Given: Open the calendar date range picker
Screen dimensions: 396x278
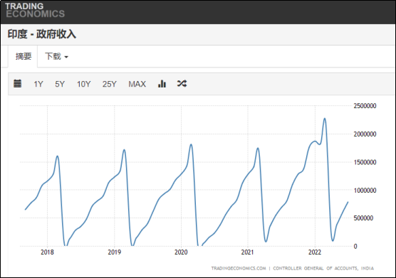Looking at the screenshot, I should coord(17,83).
